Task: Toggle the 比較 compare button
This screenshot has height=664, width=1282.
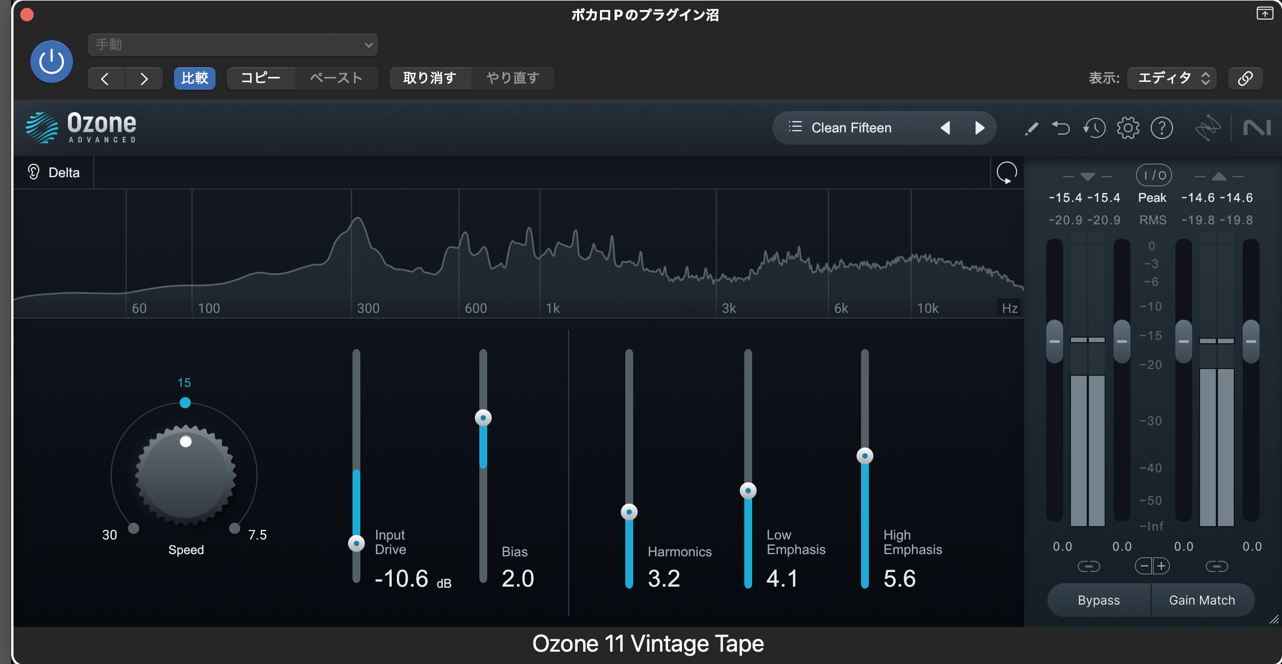Action: click(x=195, y=78)
